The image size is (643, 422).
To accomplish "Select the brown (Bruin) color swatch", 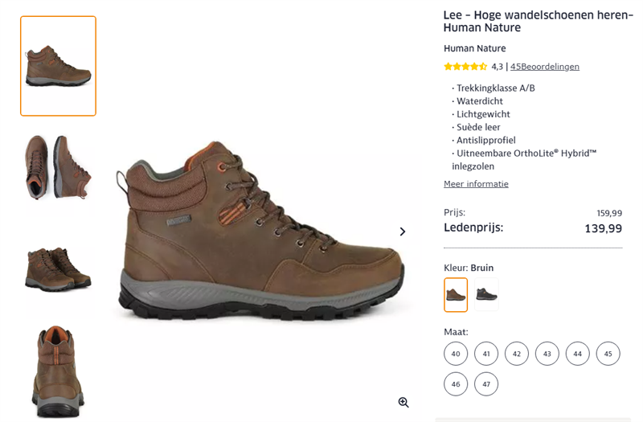I will [456, 295].
